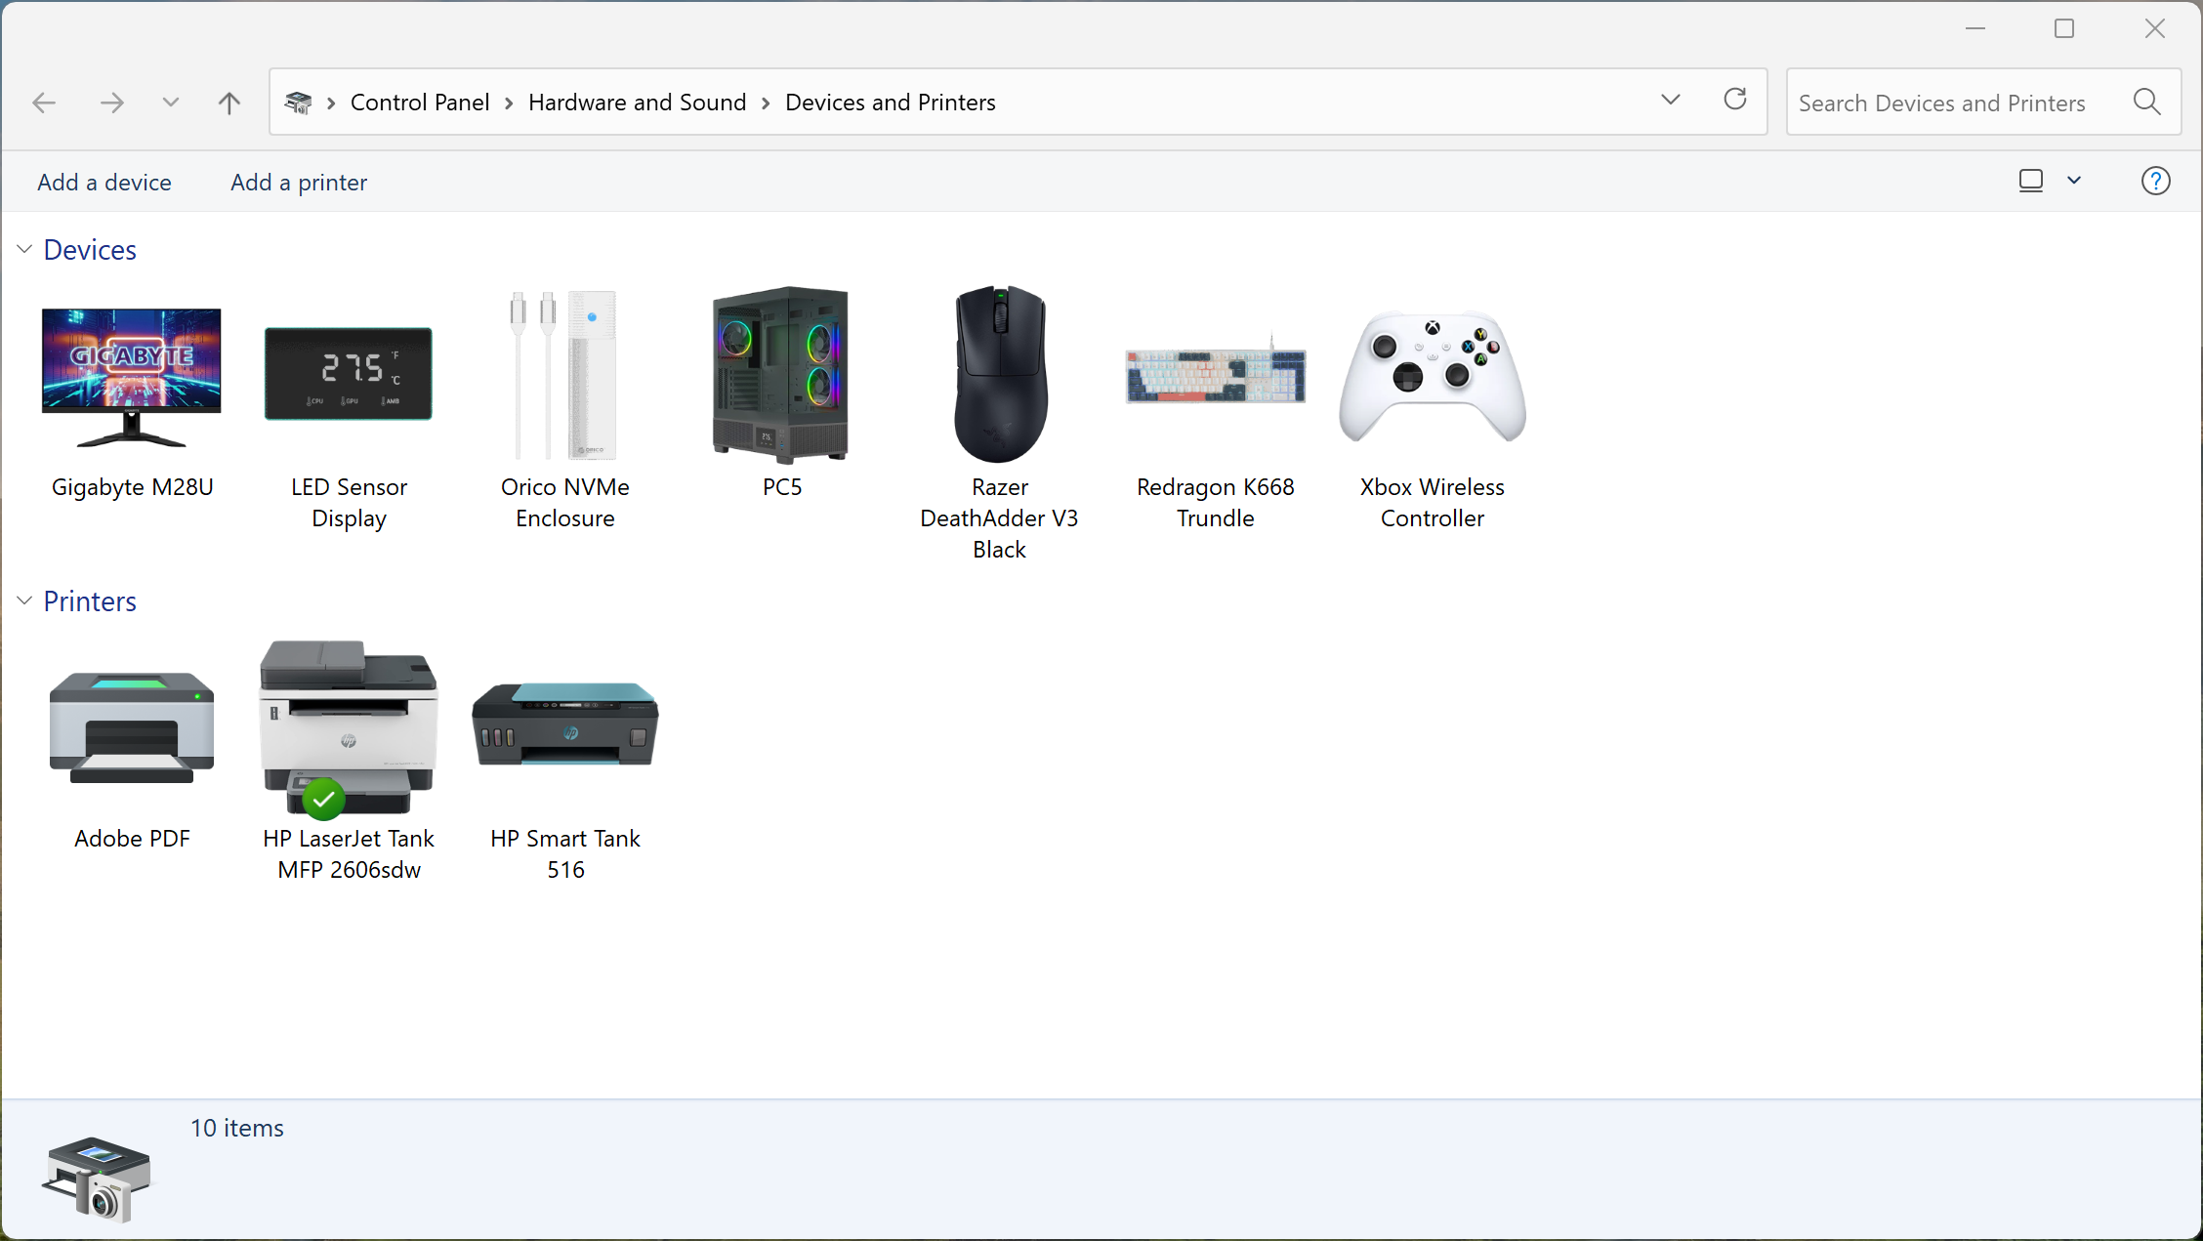The image size is (2203, 1241).
Task: Select the LED Sensor Display device
Action: 349,374
